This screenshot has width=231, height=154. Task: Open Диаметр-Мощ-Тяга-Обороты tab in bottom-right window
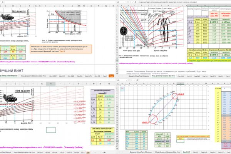click(x=141, y=152)
